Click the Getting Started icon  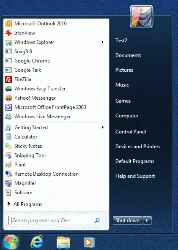(8, 128)
